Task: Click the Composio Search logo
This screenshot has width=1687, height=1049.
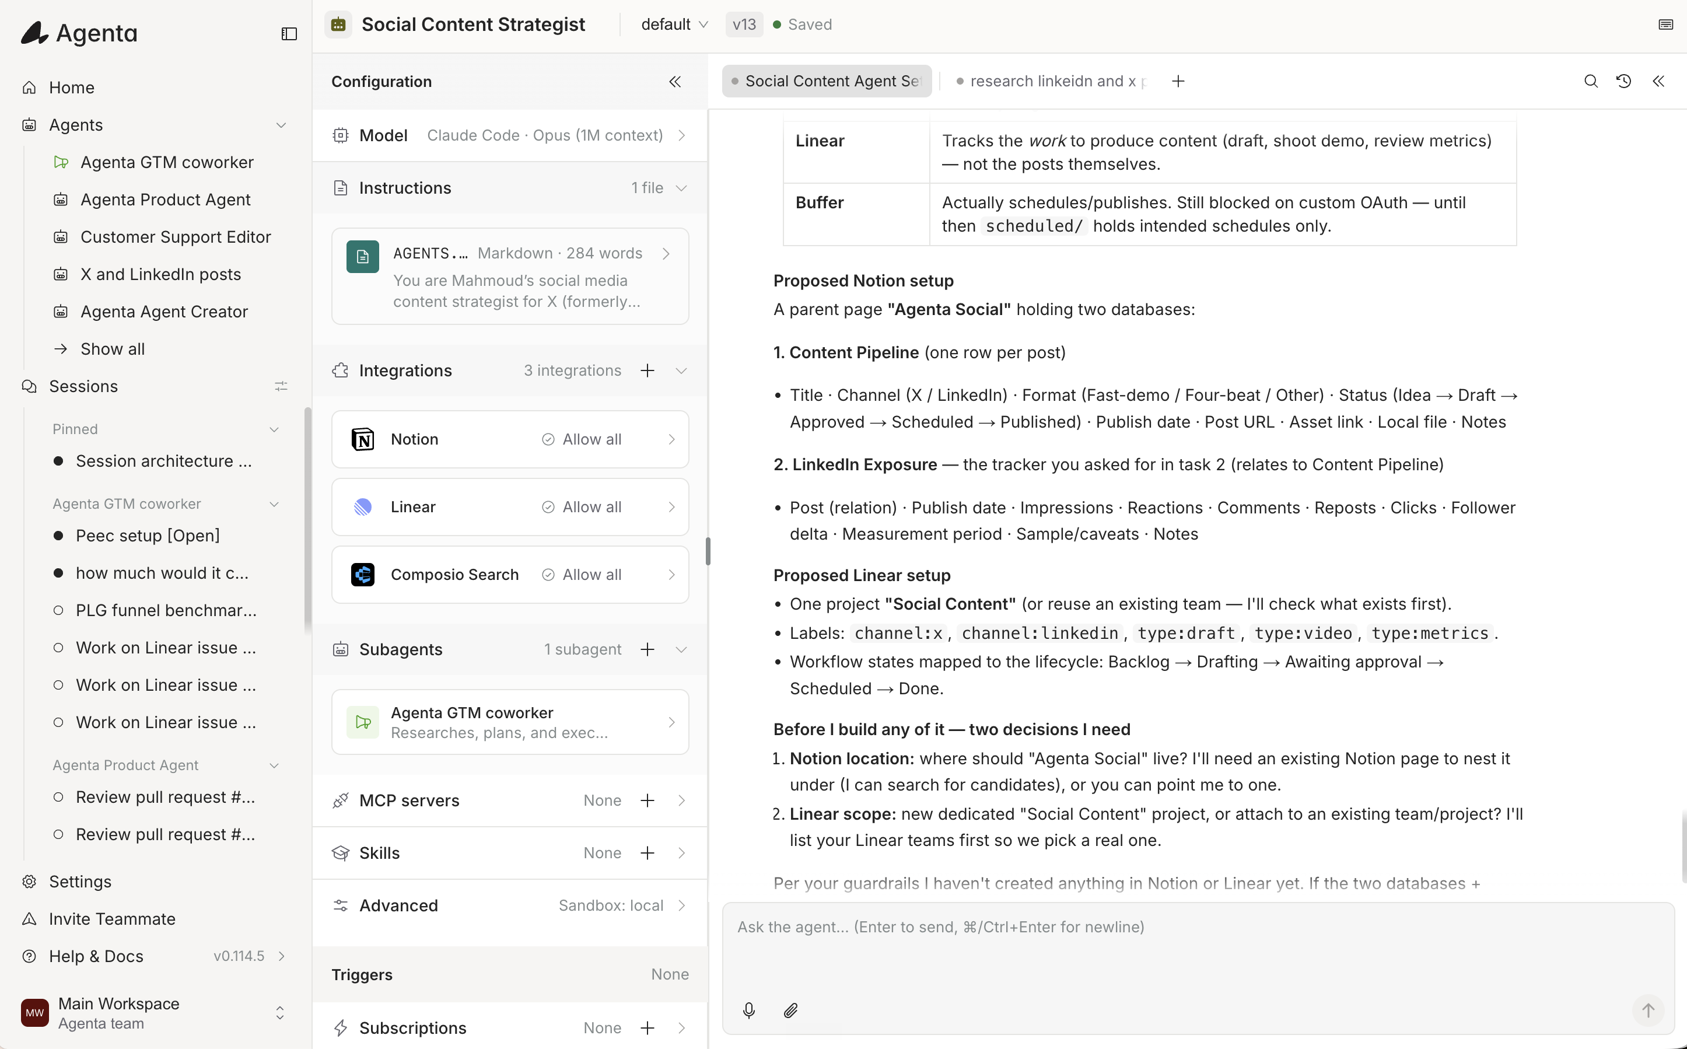Action: tap(363, 575)
